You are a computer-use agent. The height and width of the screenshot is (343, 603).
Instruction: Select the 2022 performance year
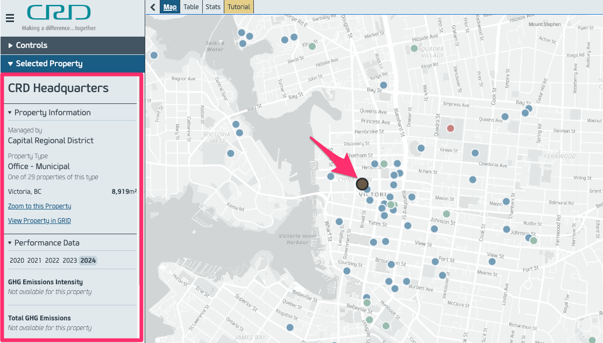pyautogui.click(x=52, y=261)
